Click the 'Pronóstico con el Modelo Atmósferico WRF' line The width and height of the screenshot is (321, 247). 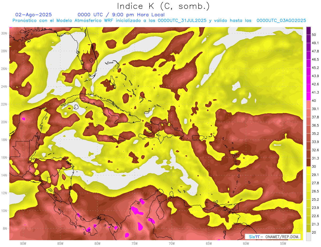(x=159, y=21)
